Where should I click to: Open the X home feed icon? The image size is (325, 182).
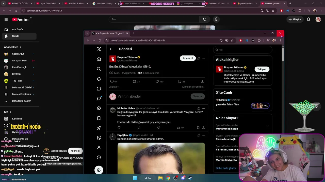click(99, 59)
